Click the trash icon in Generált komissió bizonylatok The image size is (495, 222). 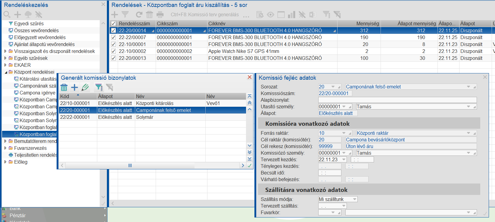point(64,88)
